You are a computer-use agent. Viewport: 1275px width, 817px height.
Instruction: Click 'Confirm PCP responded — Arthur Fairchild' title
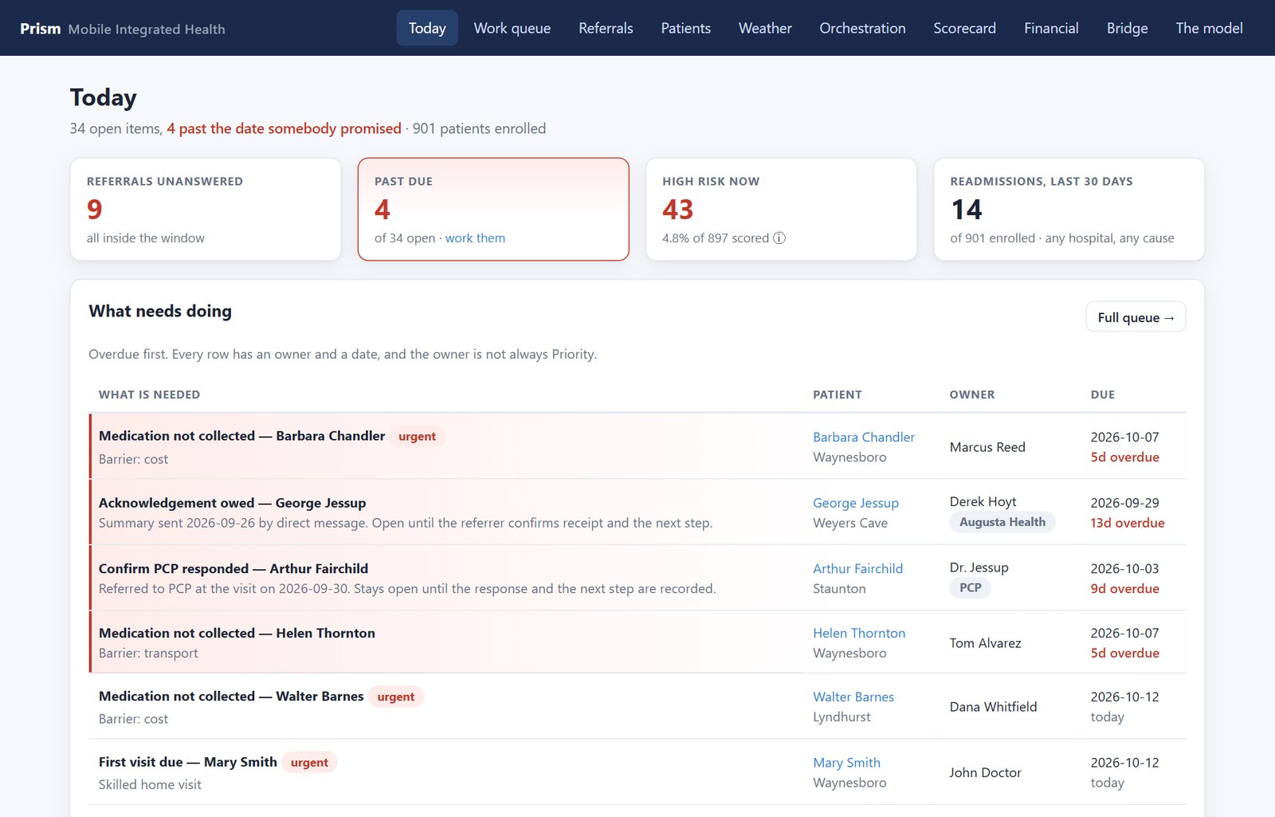233,568
